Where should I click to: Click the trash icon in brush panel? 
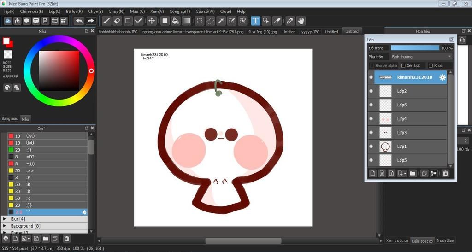coord(66,239)
